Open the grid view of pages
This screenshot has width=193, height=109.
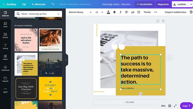[170, 106]
